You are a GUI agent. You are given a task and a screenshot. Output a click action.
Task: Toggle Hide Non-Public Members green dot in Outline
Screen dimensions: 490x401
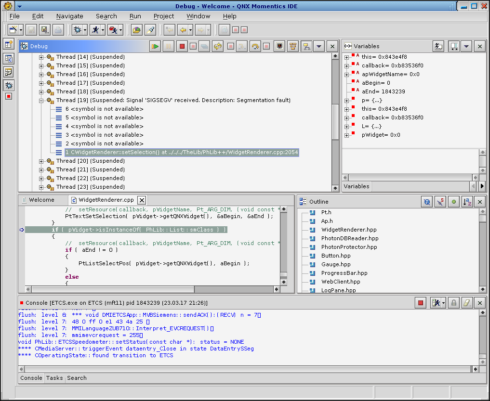[x=453, y=202]
